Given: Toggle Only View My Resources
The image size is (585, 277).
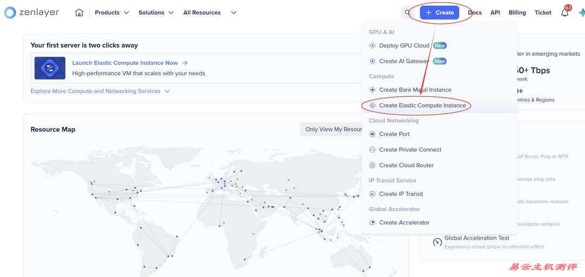Looking at the screenshot, I should pyautogui.click(x=331, y=129).
